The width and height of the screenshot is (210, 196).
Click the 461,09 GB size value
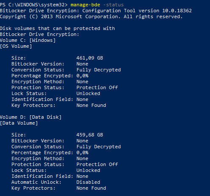coord(90,58)
